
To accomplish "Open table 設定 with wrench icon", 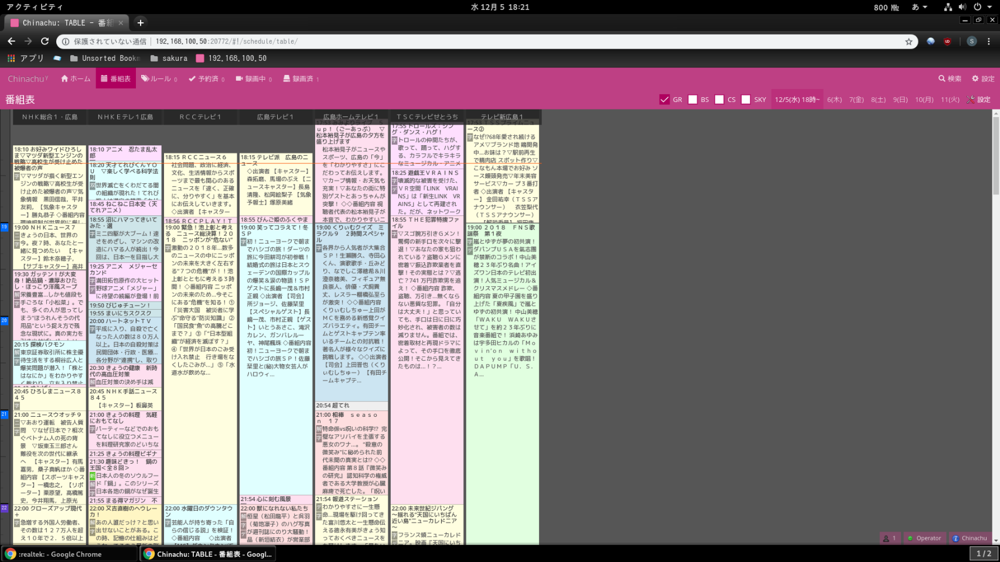I will coord(978,100).
